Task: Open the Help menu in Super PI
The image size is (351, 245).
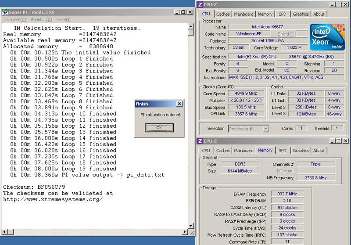Action: click(63, 20)
